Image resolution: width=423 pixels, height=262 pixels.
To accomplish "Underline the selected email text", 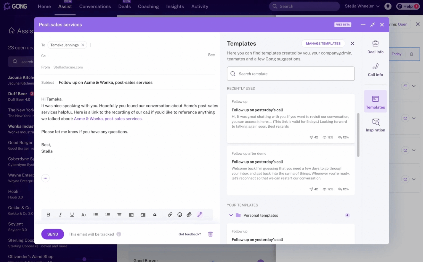I will pos(72,215).
